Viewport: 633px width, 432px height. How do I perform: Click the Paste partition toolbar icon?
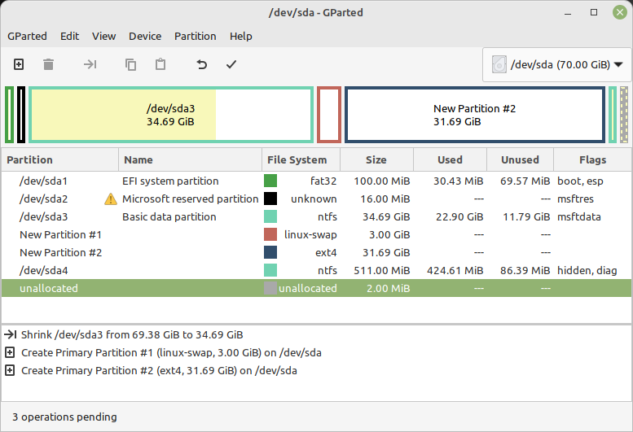160,64
